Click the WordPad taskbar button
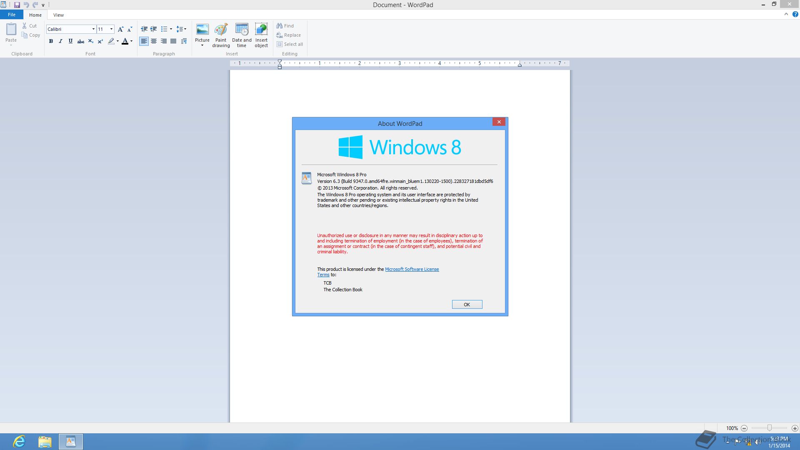The height and width of the screenshot is (450, 800). 70,442
